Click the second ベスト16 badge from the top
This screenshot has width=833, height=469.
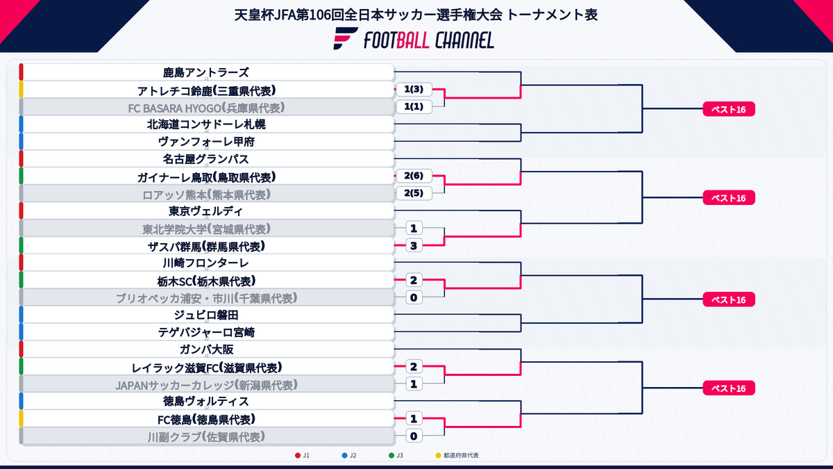tap(729, 199)
